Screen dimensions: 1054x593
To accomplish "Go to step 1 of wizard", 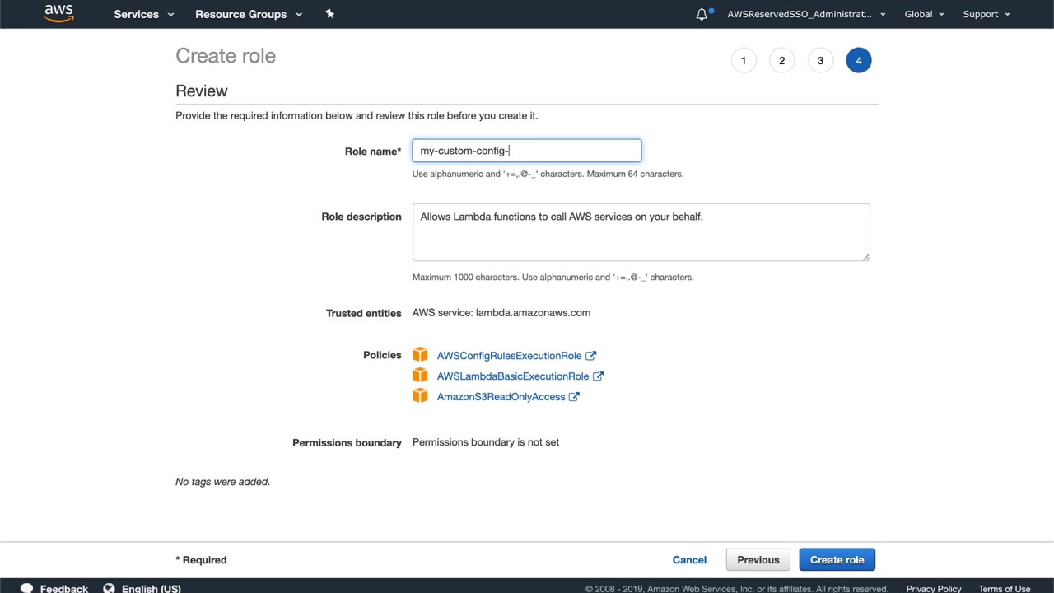I will pyautogui.click(x=744, y=60).
